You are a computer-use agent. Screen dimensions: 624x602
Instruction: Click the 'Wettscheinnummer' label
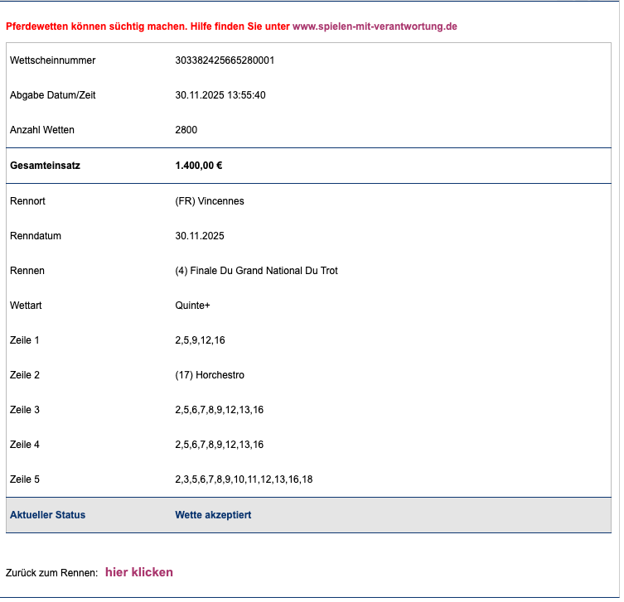(x=52, y=60)
